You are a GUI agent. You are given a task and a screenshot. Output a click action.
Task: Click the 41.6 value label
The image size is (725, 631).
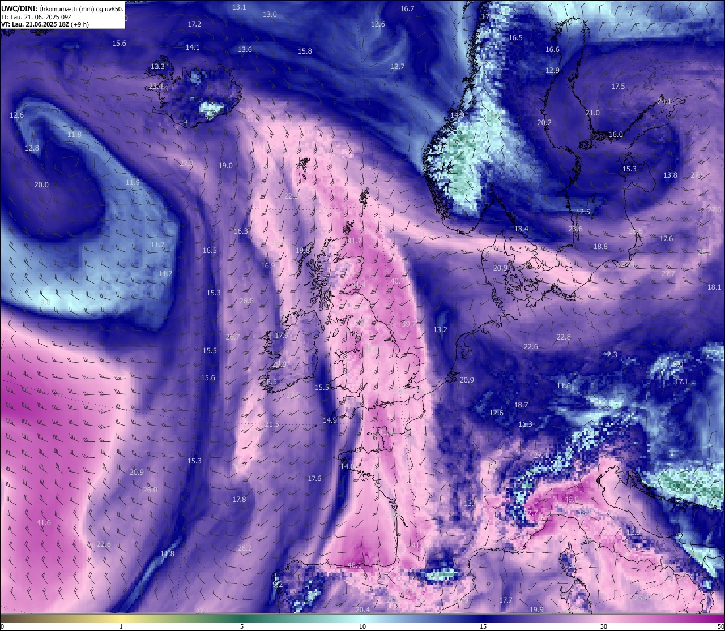coord(44,523)
